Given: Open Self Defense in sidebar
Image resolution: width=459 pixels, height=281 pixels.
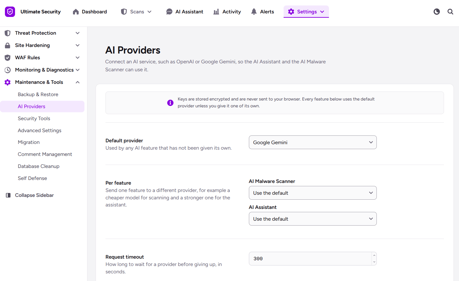Looking at the screenshot, I should [32, 178].
